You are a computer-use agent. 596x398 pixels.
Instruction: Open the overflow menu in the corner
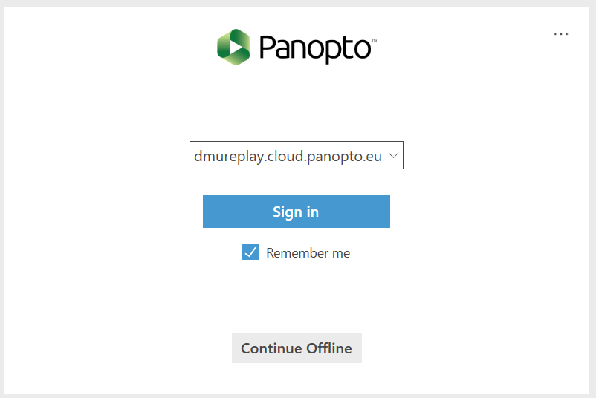tap(560, 34)
